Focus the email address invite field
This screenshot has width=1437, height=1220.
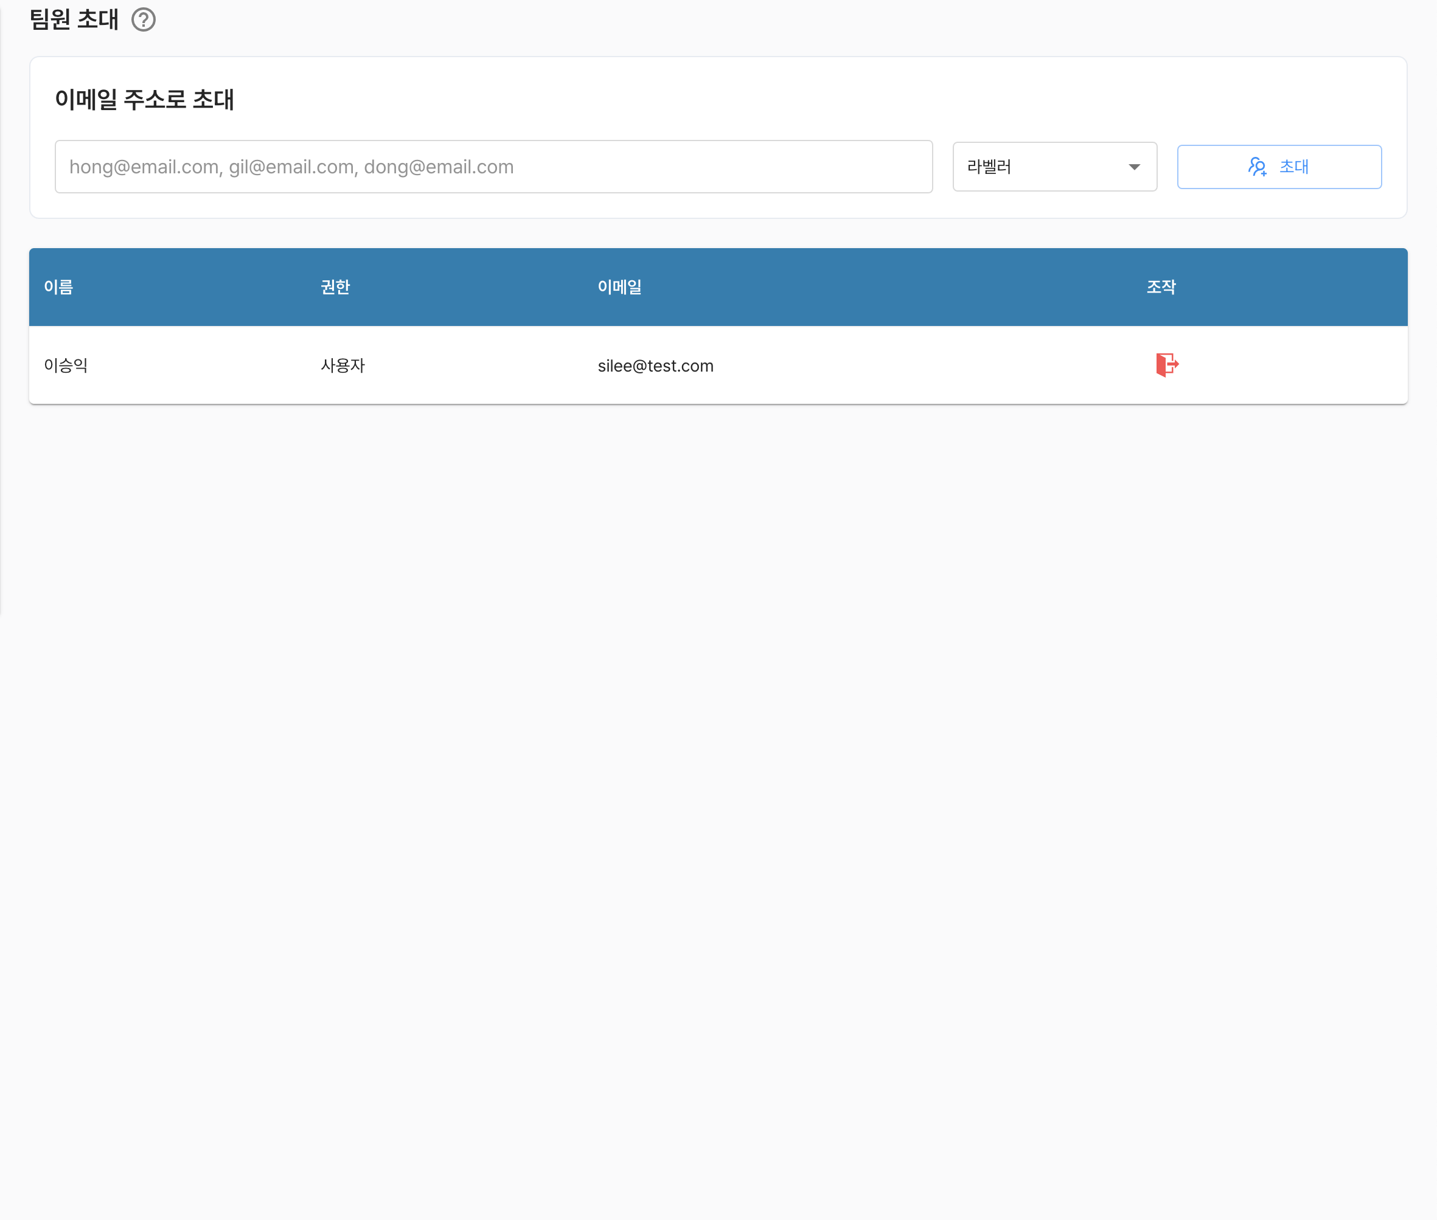(x=493, y=167)
